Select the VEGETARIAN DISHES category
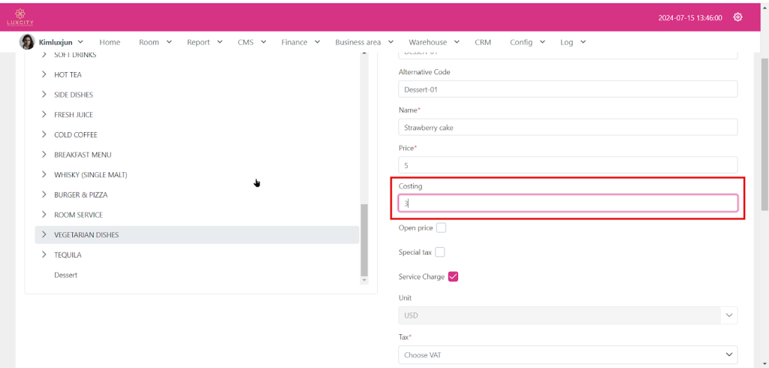The image size is (769, 368). point(86,235)
